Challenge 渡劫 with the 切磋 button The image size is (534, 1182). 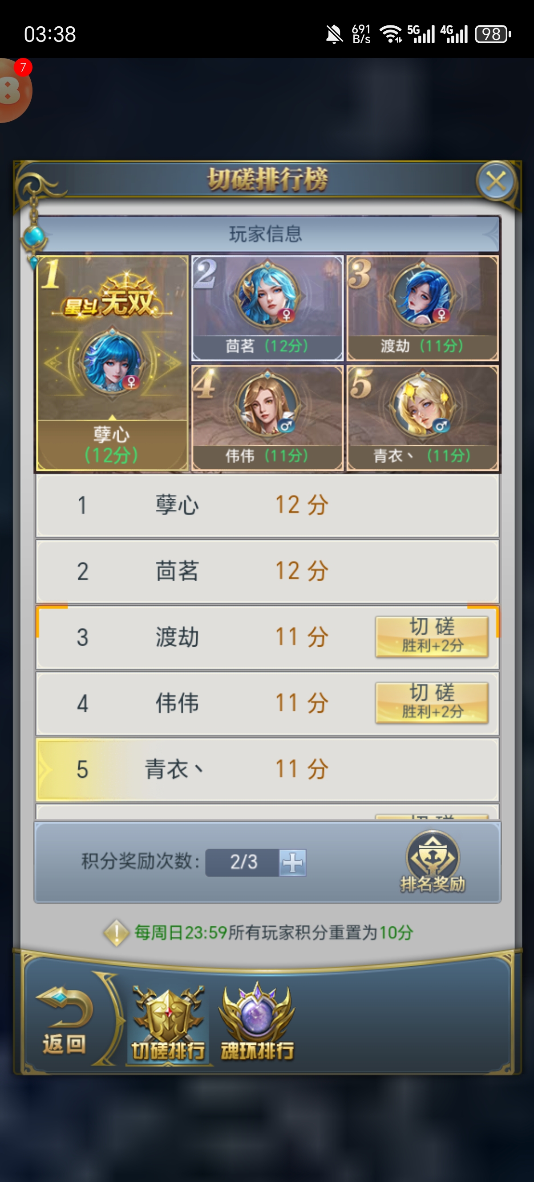pos(432,637)
